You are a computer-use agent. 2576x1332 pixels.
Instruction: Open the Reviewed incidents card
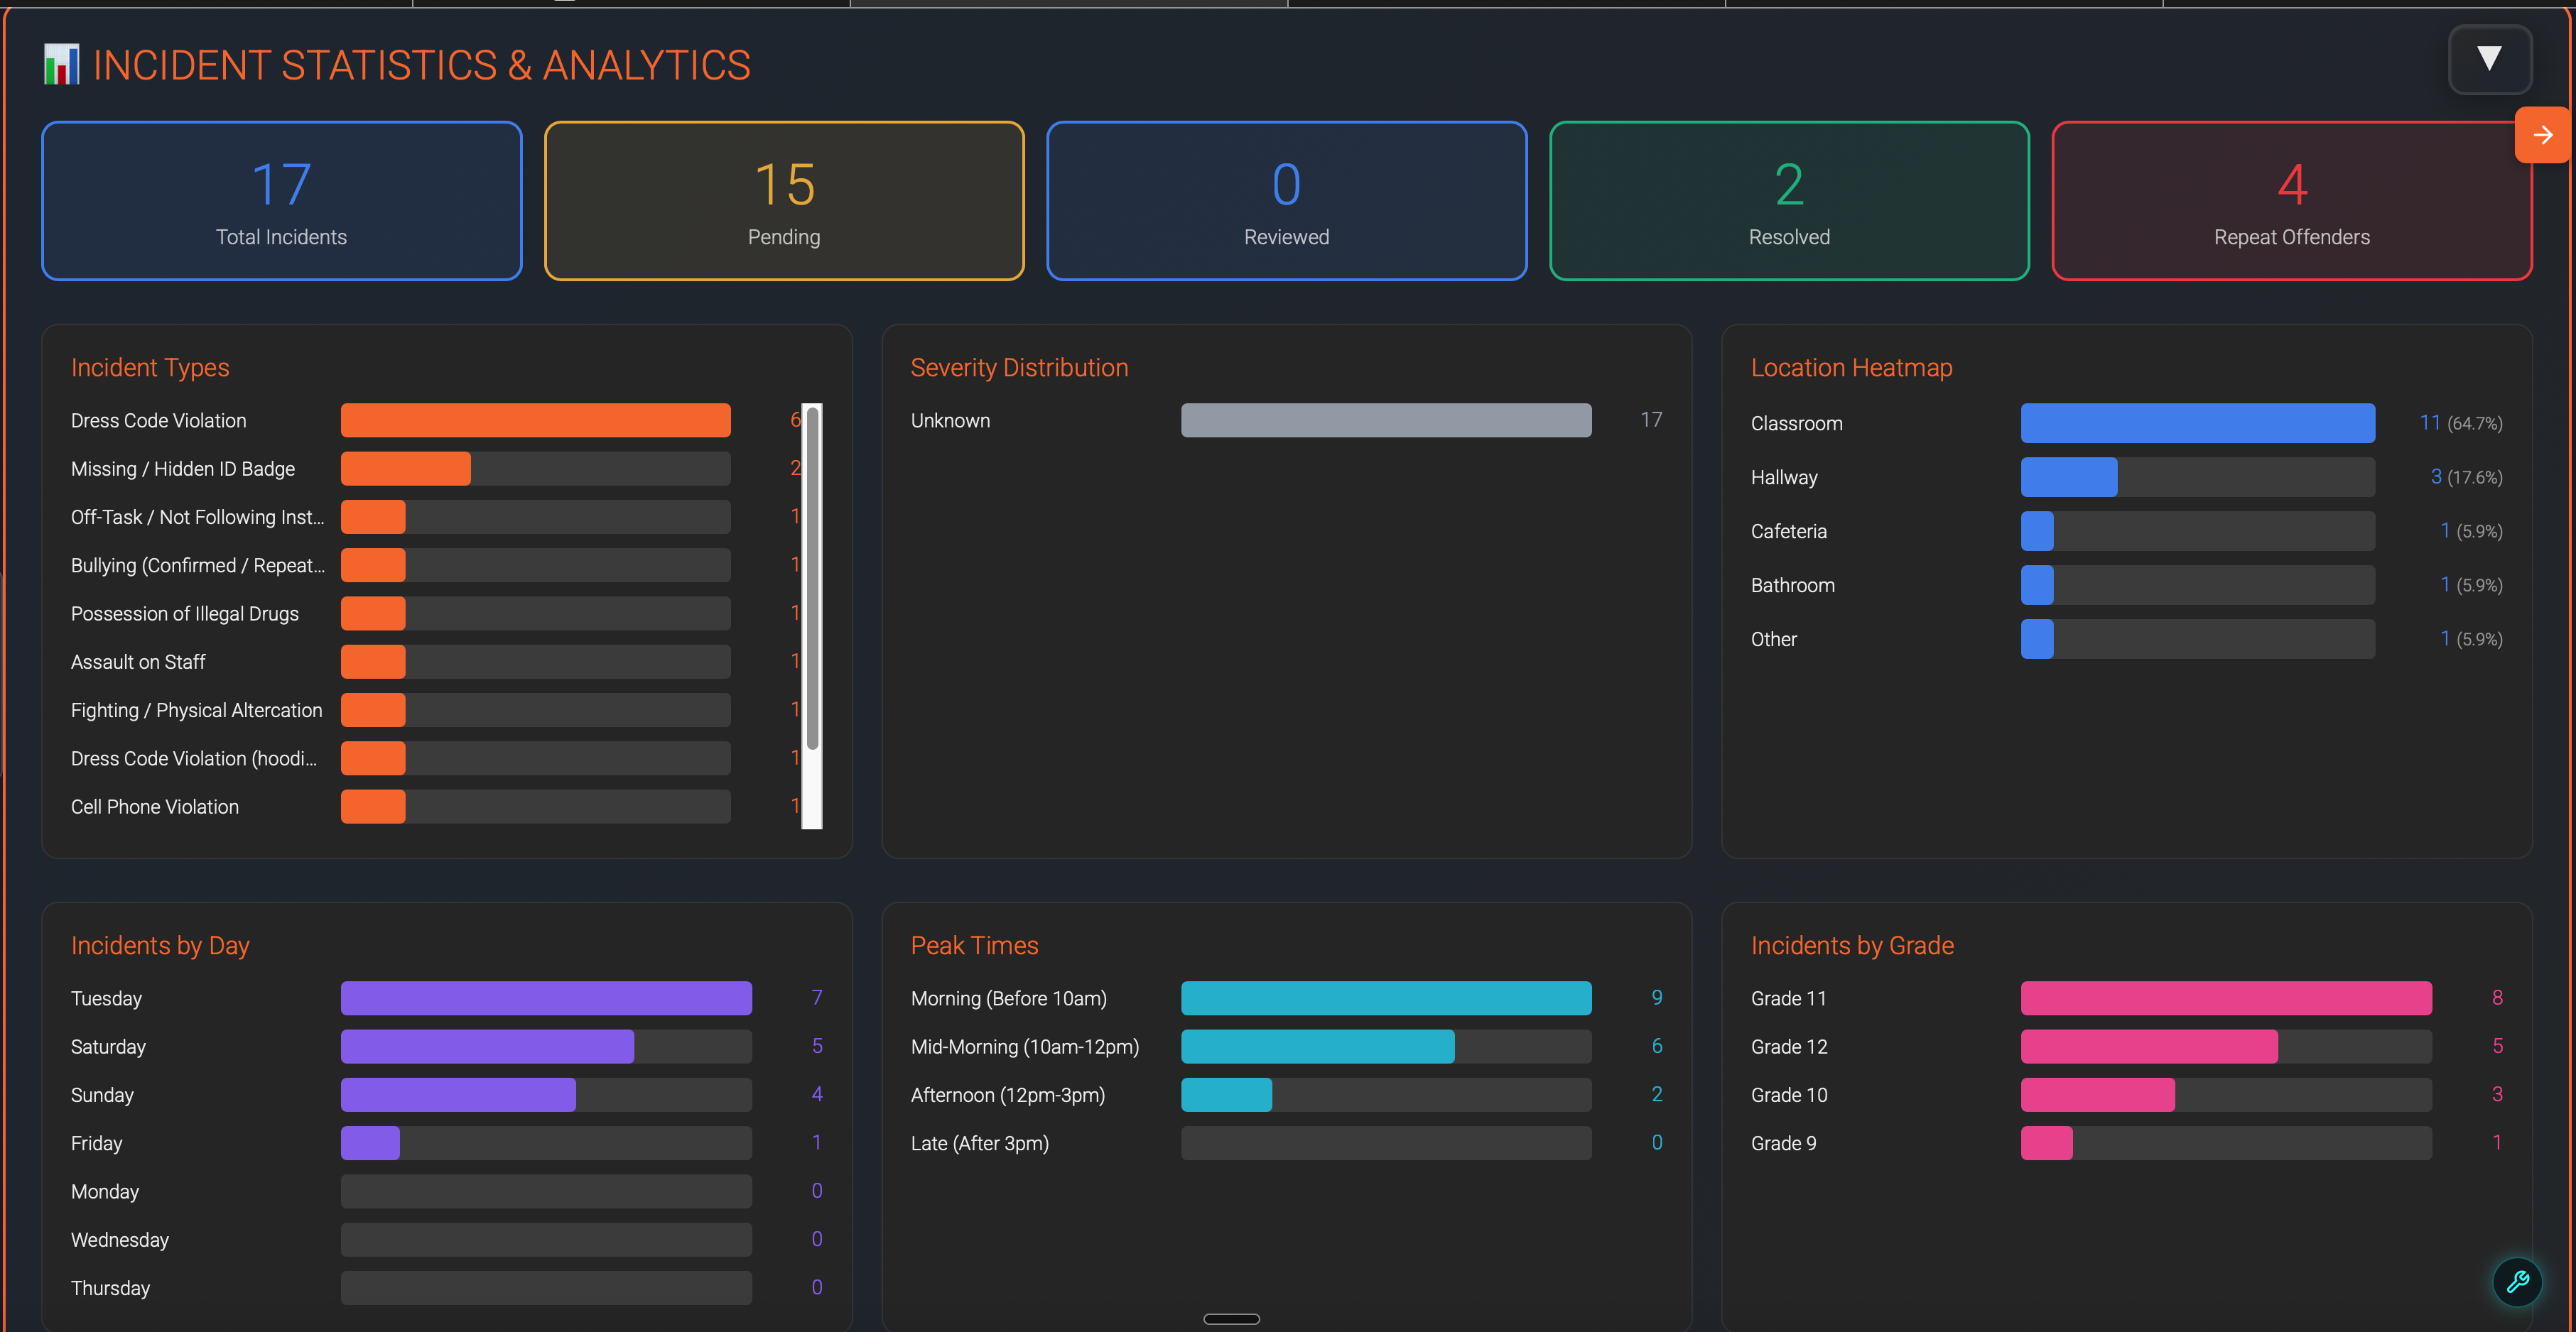coord(1286,200)
